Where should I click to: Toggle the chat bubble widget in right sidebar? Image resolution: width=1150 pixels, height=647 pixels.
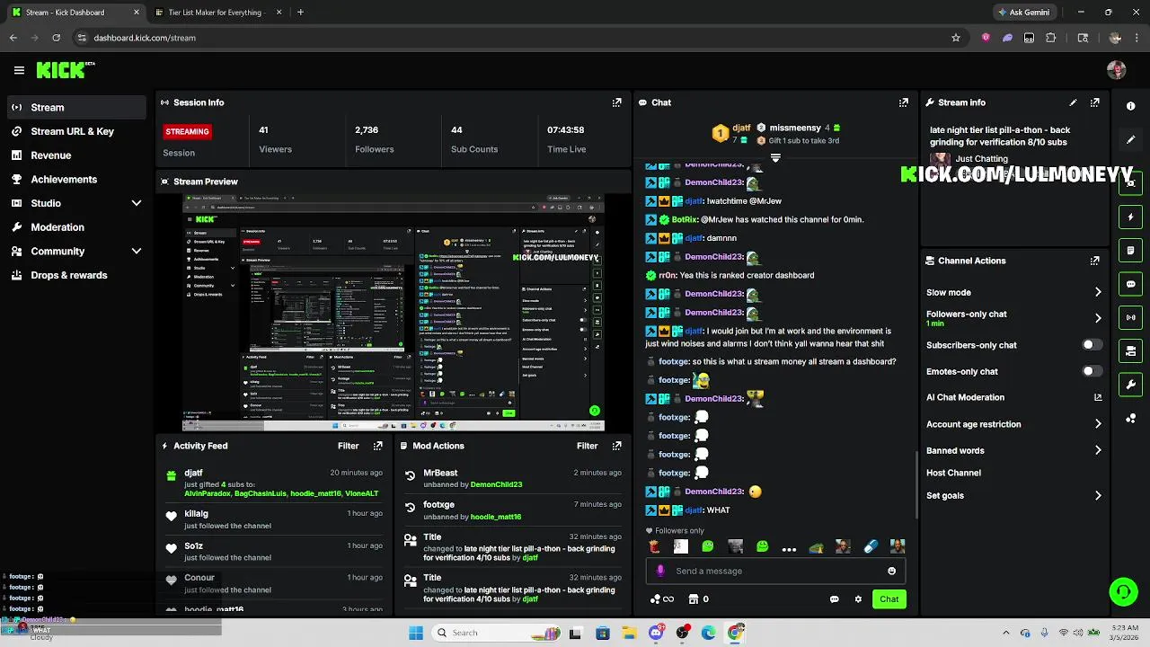[1130, 284]
